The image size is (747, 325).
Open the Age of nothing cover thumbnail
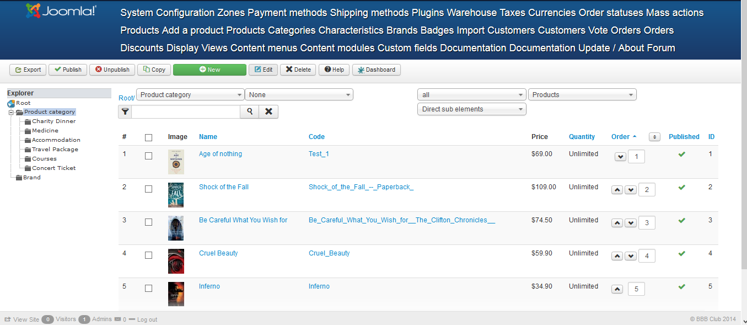tap(176, 162)
